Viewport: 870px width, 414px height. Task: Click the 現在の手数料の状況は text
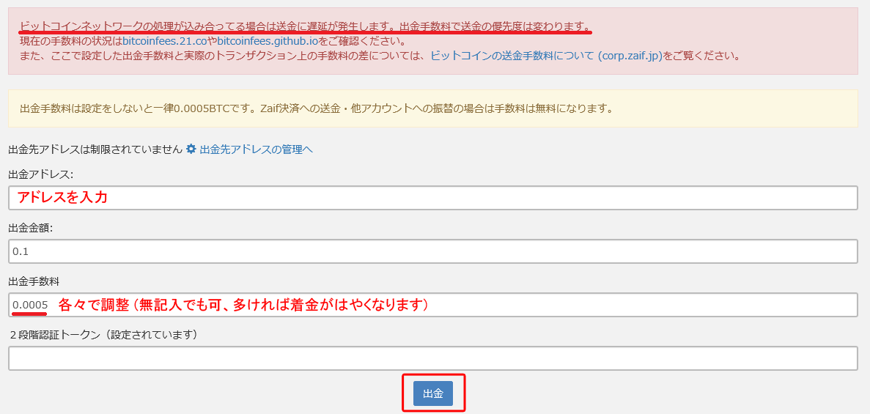(x=70, y=41)
